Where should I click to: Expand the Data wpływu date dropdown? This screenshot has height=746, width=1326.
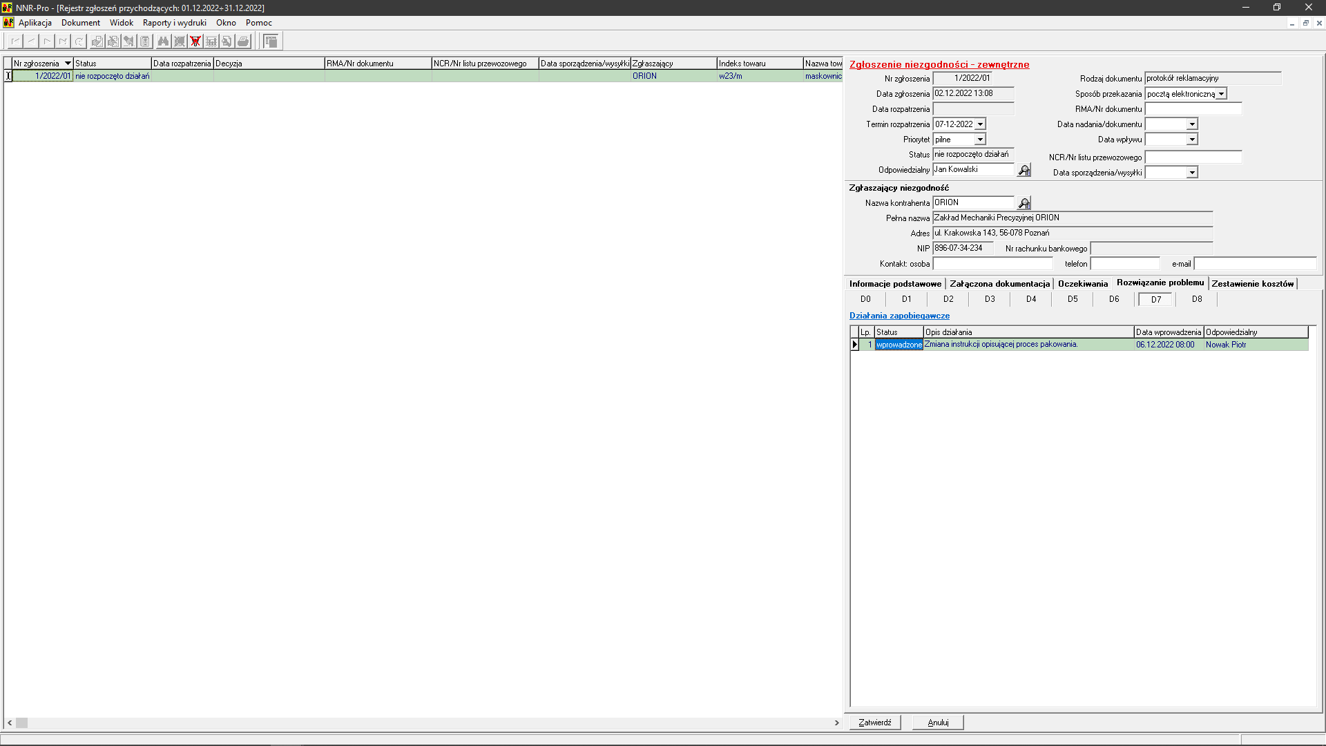point(1192,140)
